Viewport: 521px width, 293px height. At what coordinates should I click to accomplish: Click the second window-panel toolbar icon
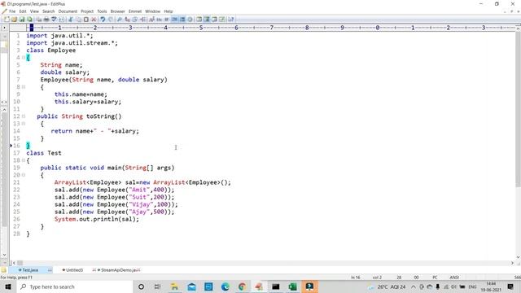pyautogui.click(x=206, y=20)
